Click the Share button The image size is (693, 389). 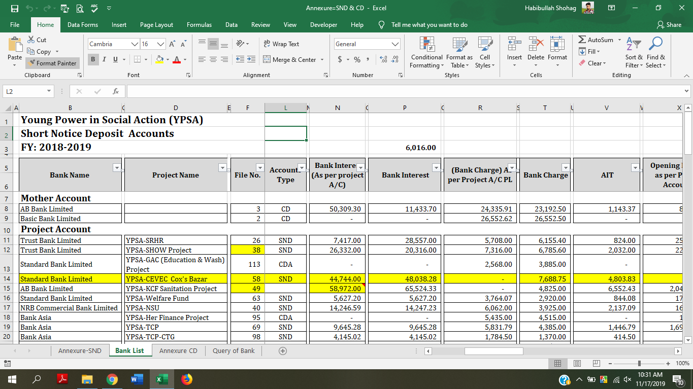[x=669, y=25]
